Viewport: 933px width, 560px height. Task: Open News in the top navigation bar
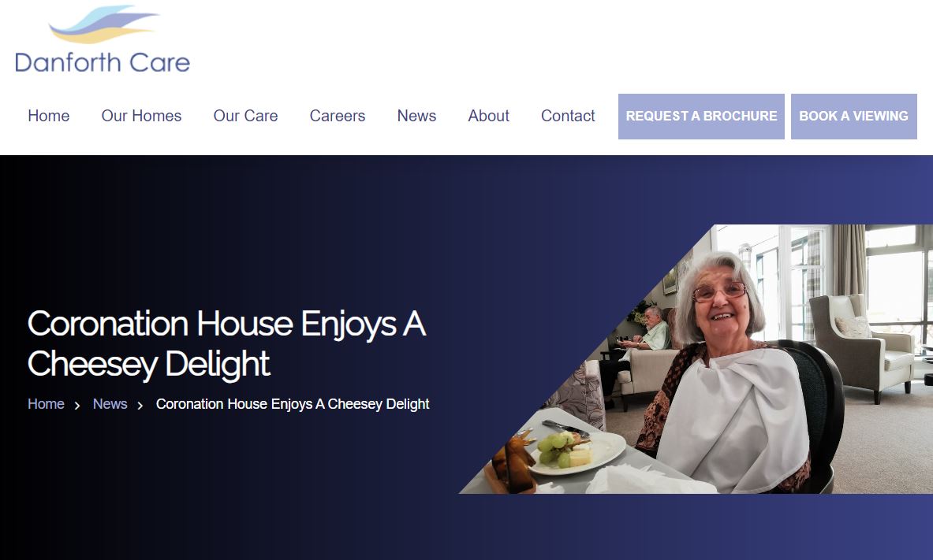click(416, 116)
